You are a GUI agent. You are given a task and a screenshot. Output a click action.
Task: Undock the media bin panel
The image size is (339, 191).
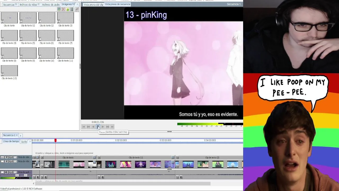click(77, 9)
